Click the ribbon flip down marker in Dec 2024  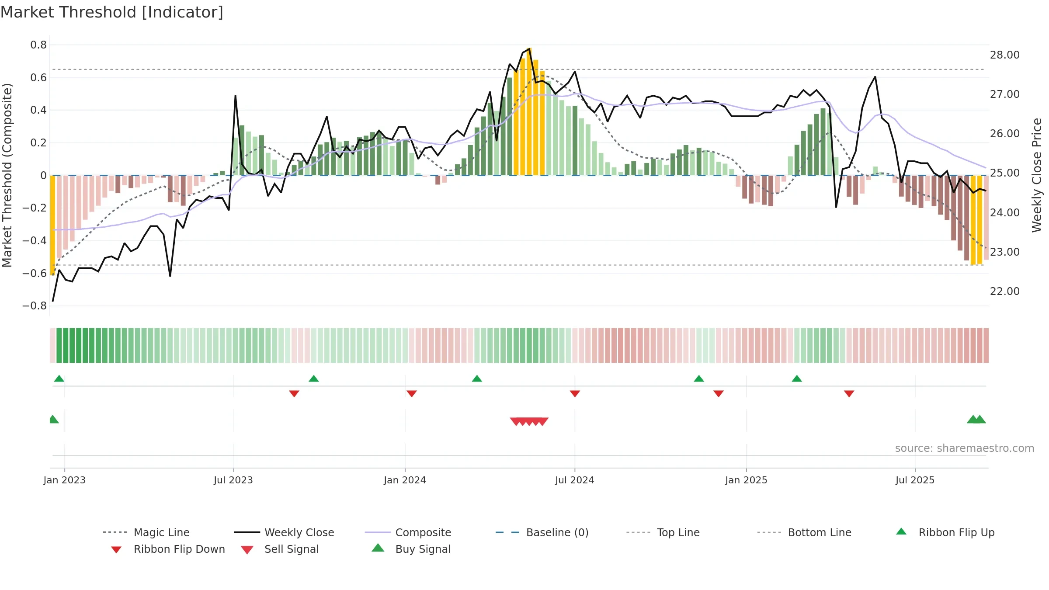pos(719,394)
